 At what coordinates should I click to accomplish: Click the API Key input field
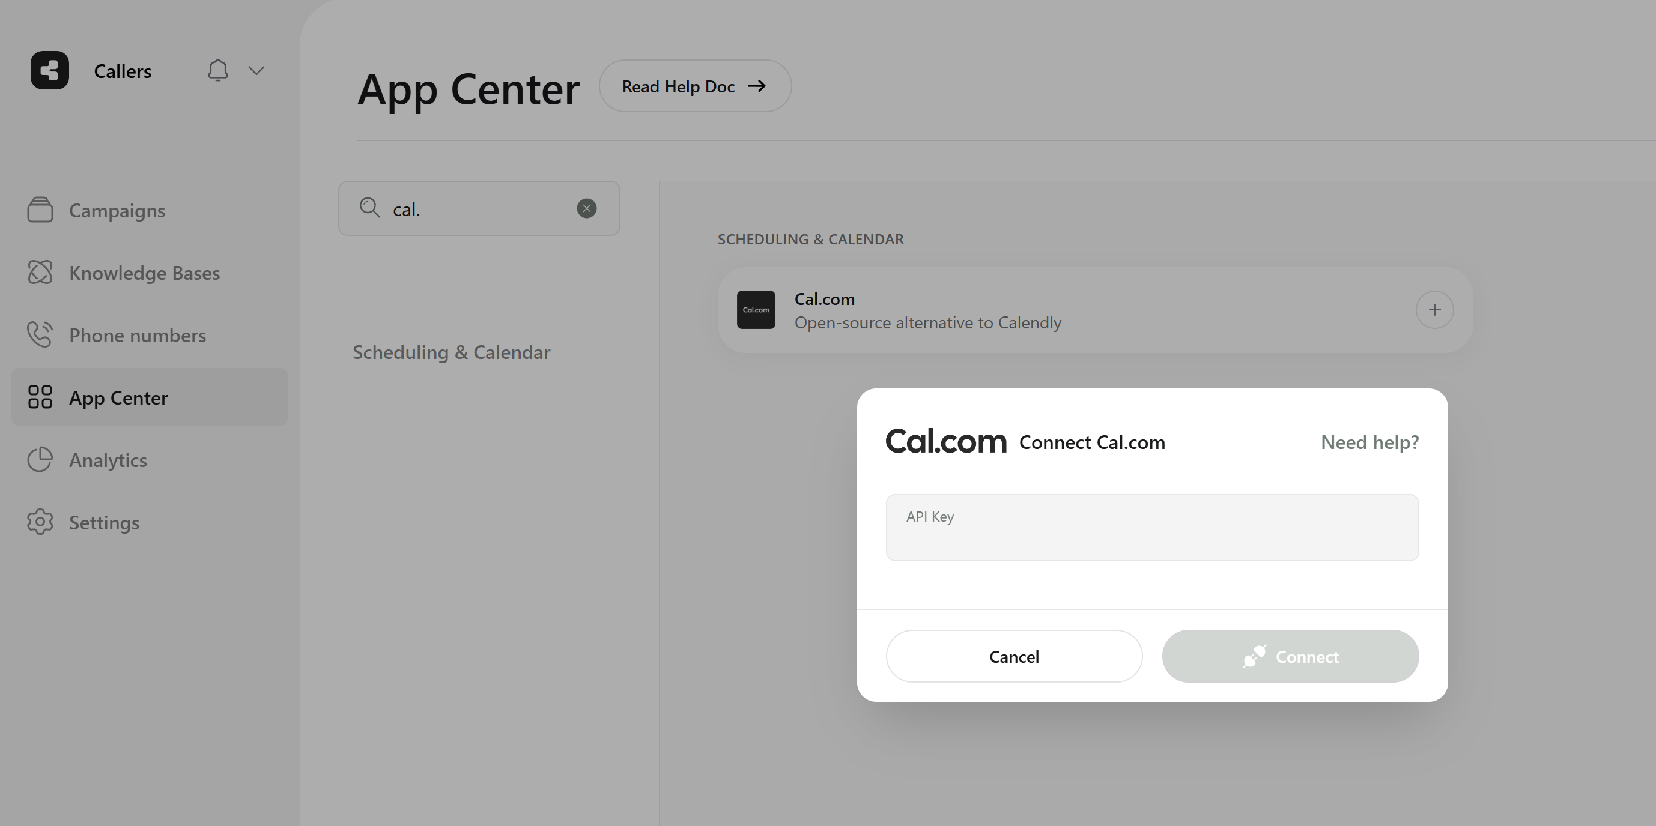coord(1151,526)
